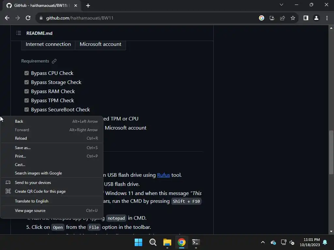Select Back in context menu
This screenshot has height=250, width=334.
point(52,121)
